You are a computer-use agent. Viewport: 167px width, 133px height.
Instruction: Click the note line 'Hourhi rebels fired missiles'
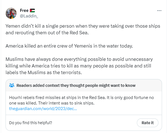(x=82, y=98)
